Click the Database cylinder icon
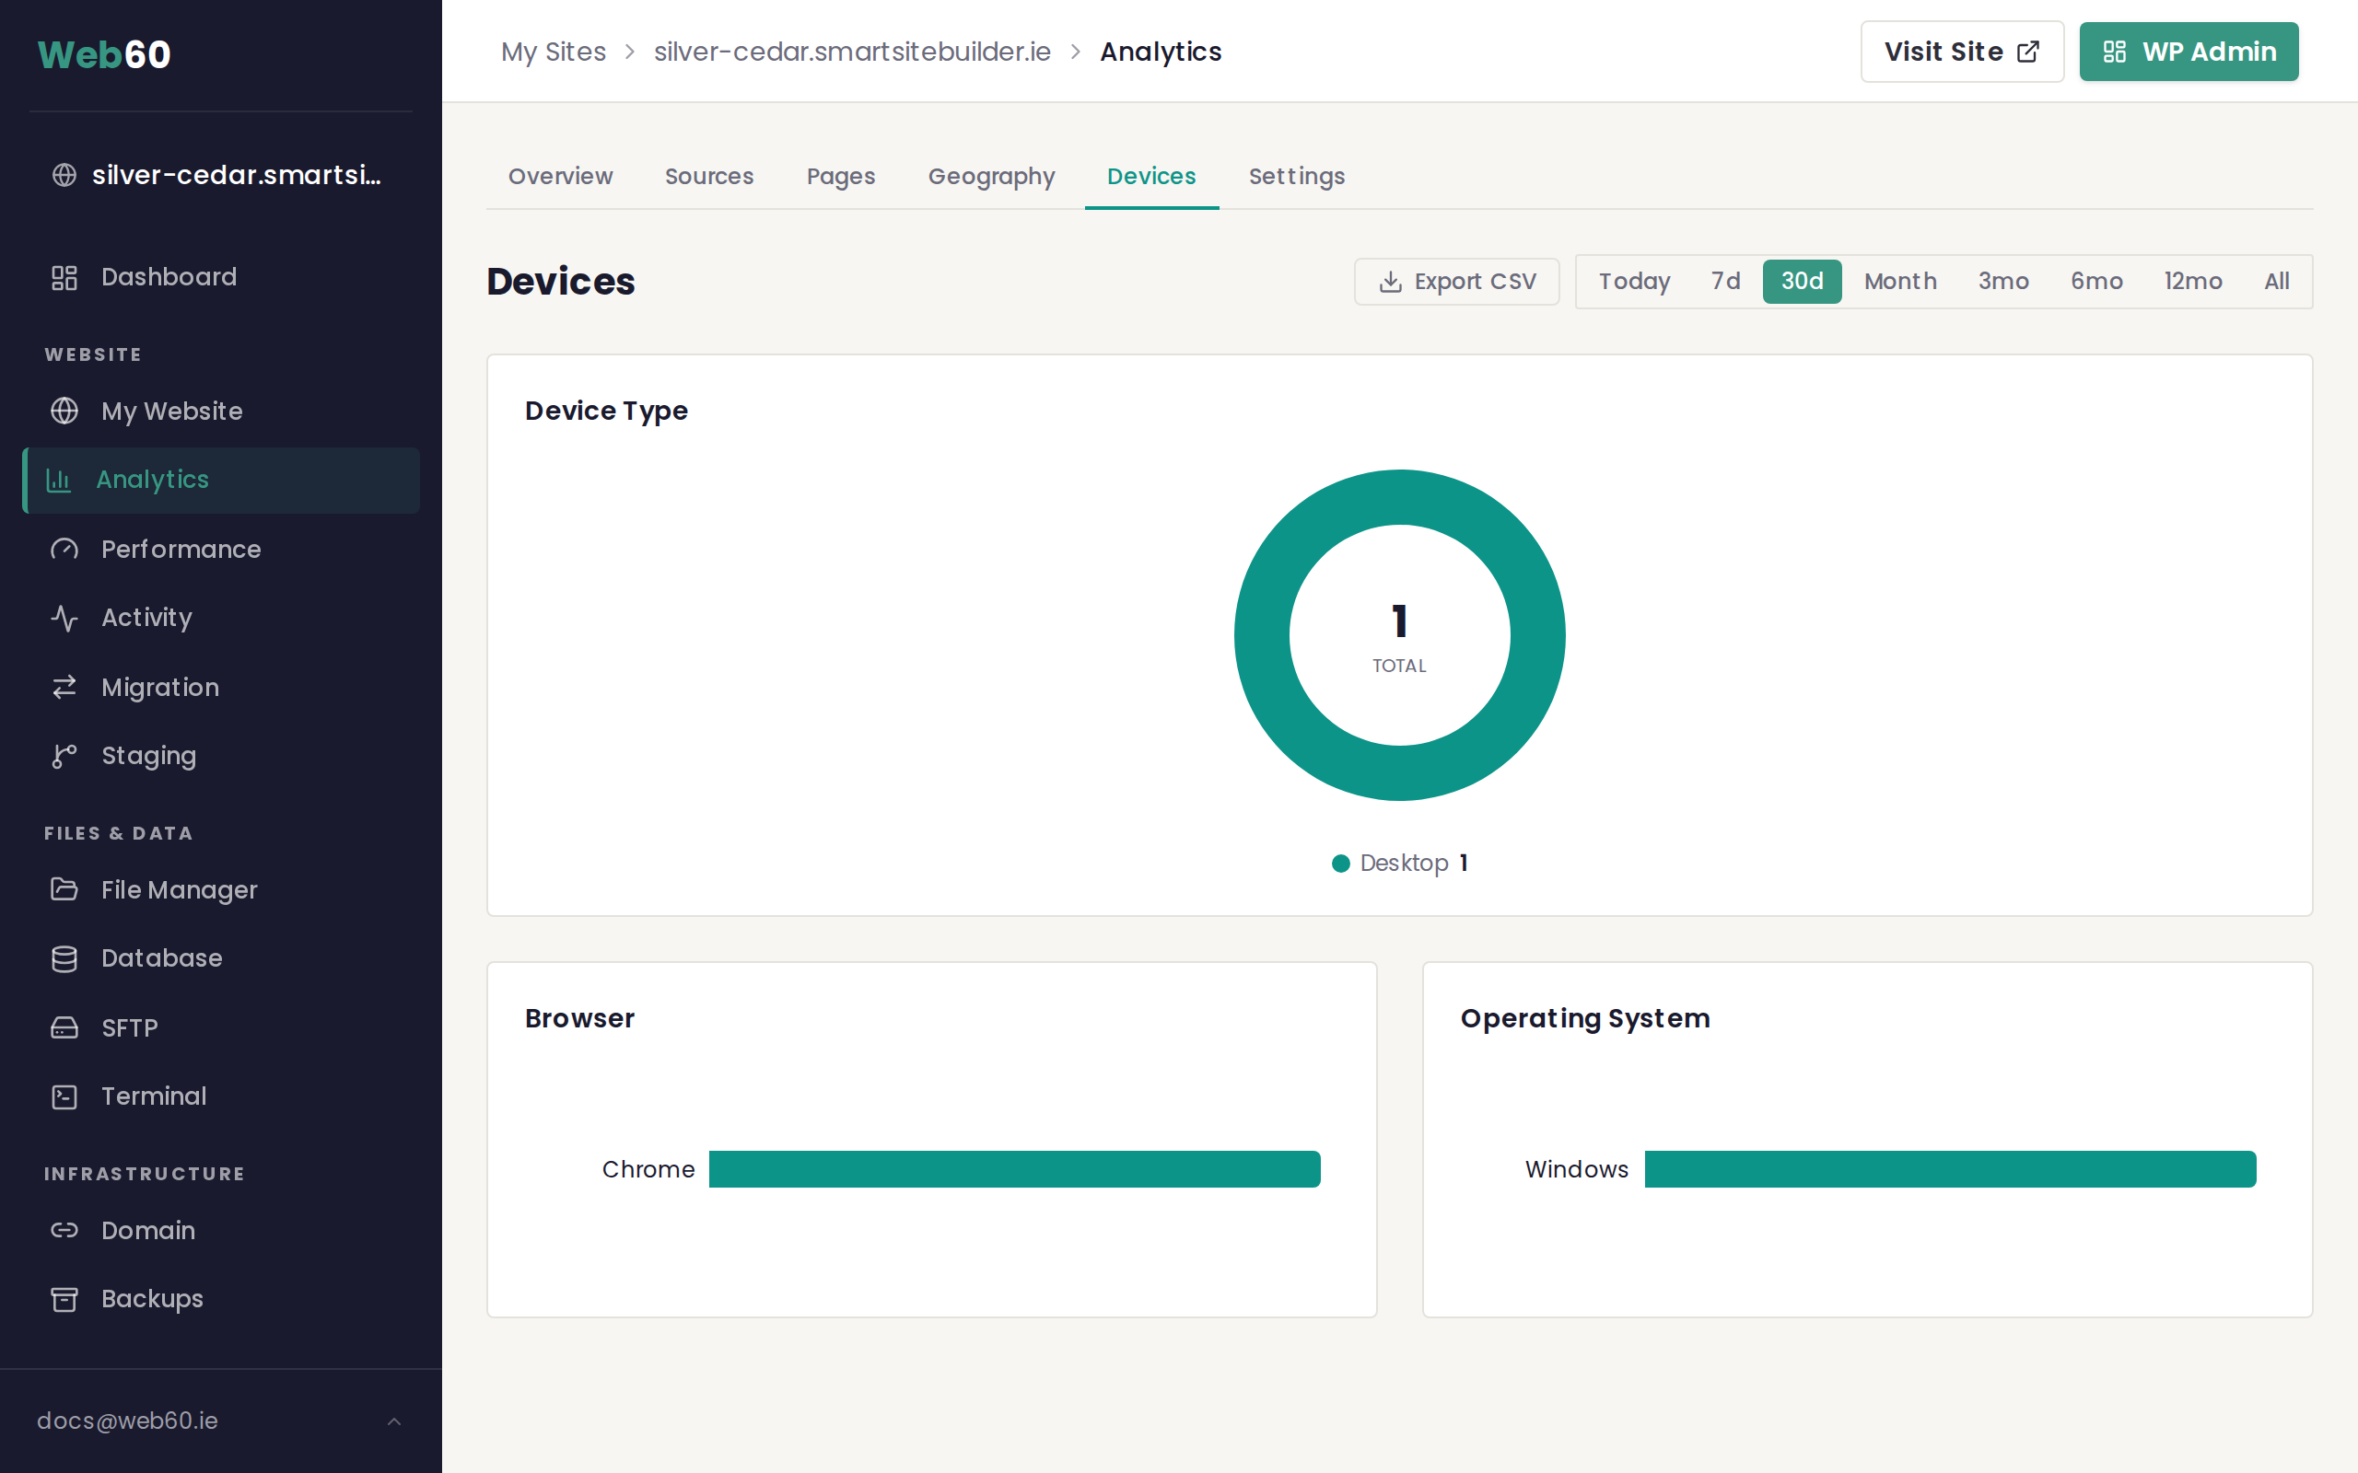 click(x=64, y=958)
